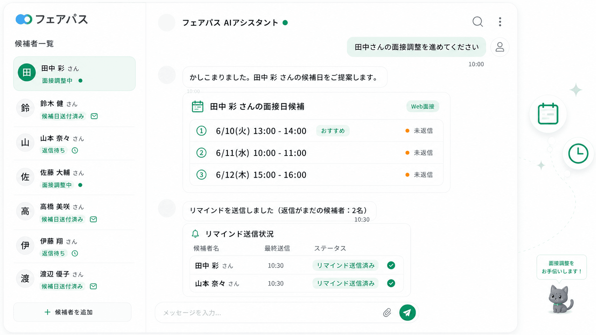596x335 pixels.
Task: Click the mail icon in 鈴木 健 row
Action: [x=94, y=116]
